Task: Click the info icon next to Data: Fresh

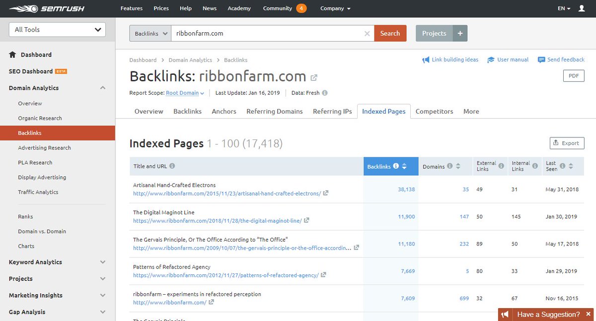Action: coord(325,93)
